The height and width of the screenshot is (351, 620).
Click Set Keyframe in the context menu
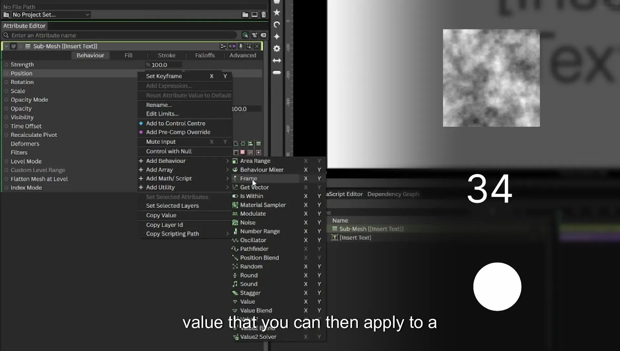pyautogui.click(x=164, y=76)
